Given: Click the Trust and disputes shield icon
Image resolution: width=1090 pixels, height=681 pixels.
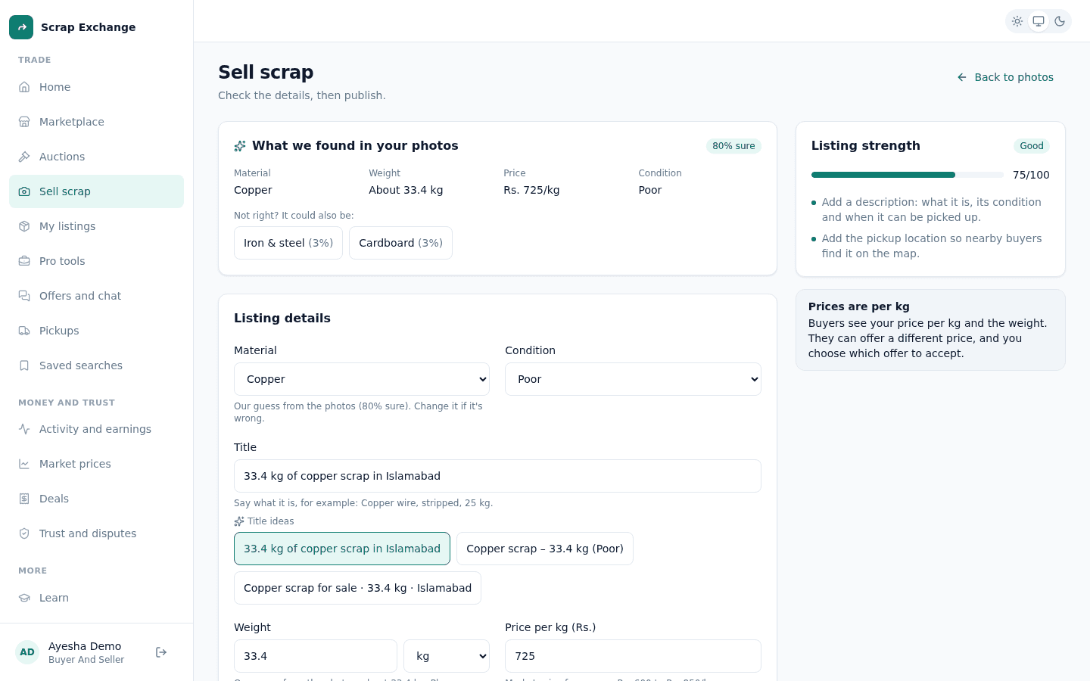Looking at the screenshot, I should tap(24, 533).
